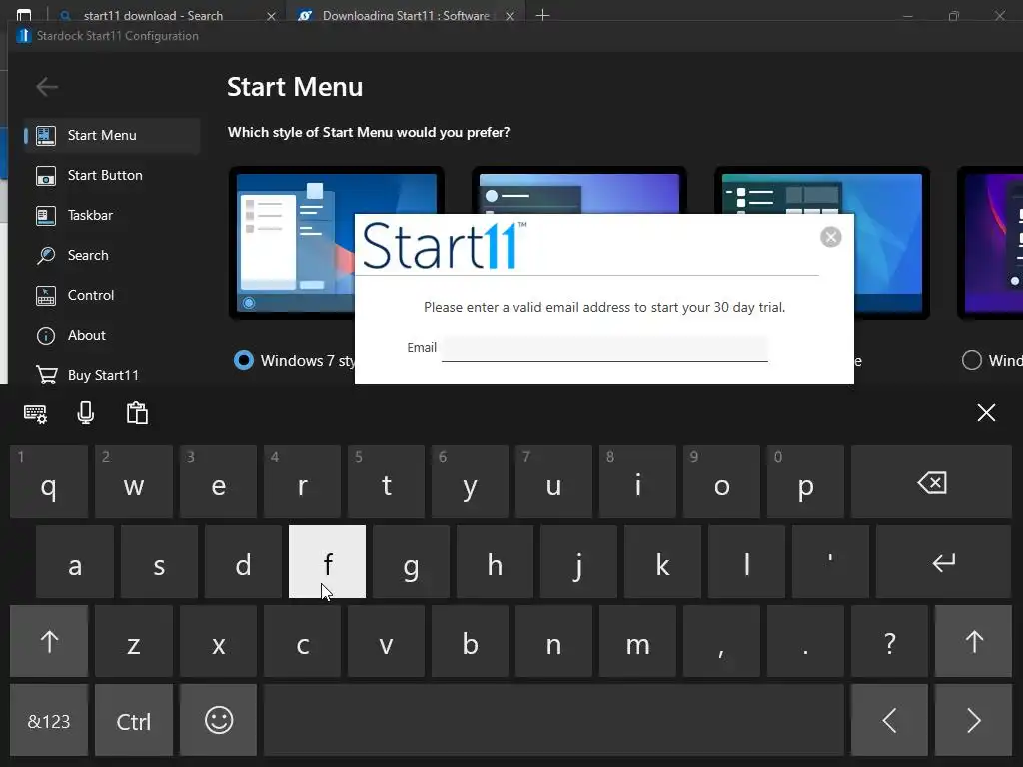Tap the return arrow key on keyboard
The height and width of the screenshot is (767, 1023).
click(x=943, y=561)
